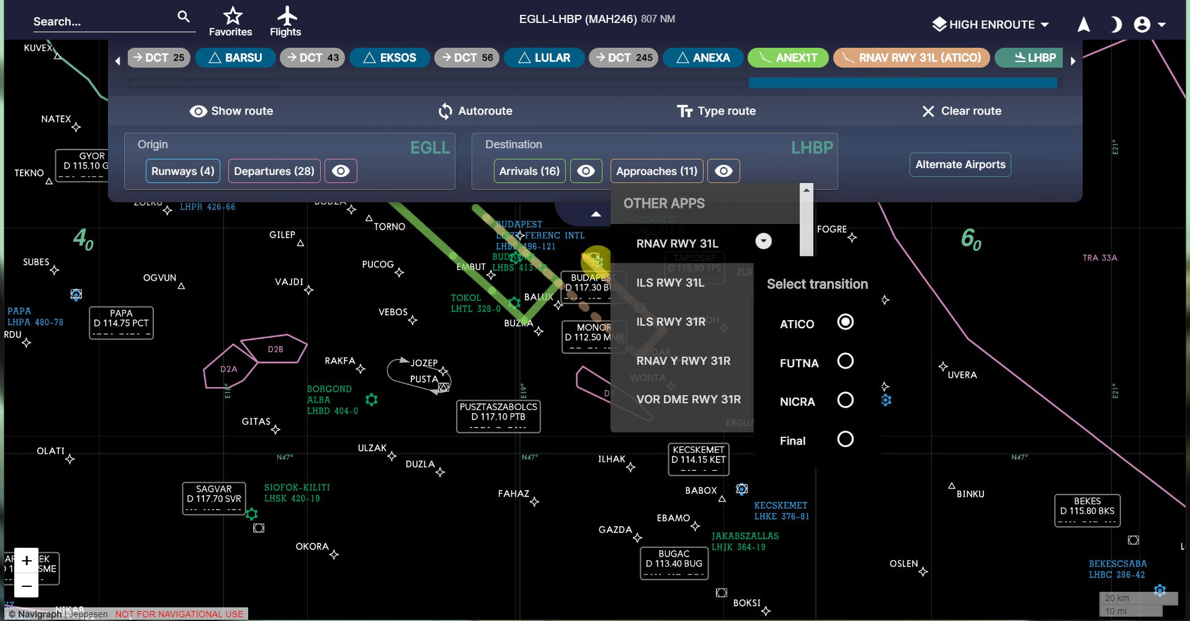Click BEKES VOR box

tap(1088, 511)
